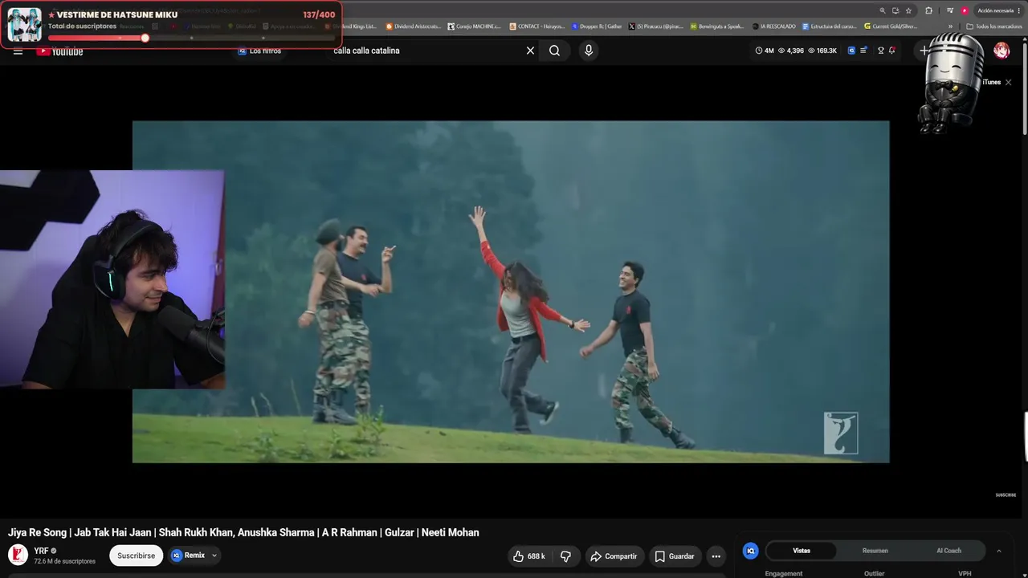Collapse the vidIQ panel chevron
The height and width of the screenshot is (578, 1028).
pos(998,551)
